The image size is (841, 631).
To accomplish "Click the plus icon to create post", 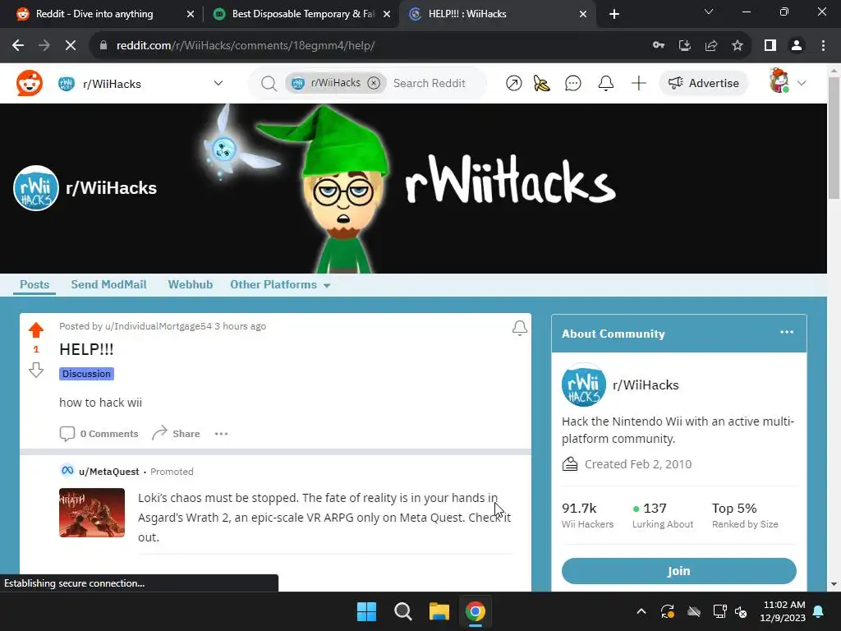I will point(638,83).
